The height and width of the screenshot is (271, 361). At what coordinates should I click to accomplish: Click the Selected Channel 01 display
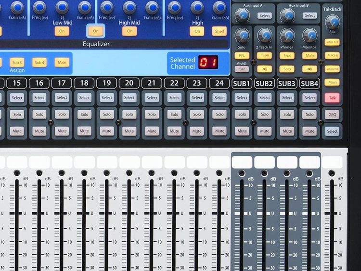208,62
